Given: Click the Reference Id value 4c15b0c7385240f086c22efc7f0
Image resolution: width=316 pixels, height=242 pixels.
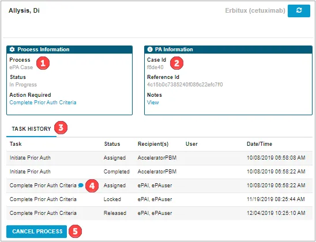Looking at the screenshot, I should pyautogui.click(x=185, y=85).
